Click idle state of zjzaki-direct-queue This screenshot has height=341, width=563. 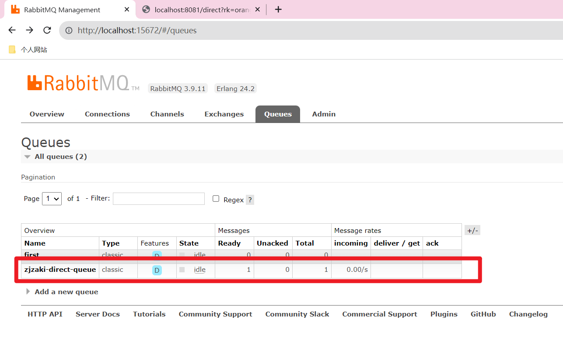point(199,270)
